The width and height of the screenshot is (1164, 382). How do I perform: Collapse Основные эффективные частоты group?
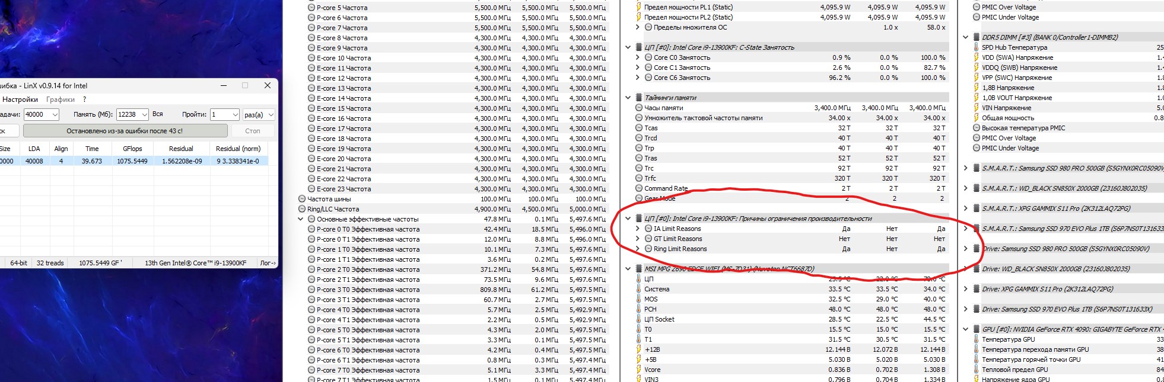[300, 219]
